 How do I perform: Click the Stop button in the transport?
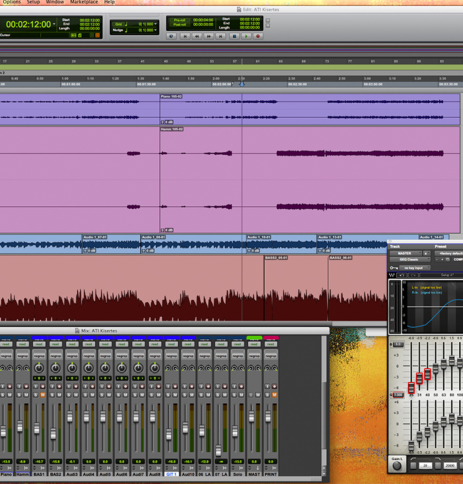pyautogui.click(x=235, y=36)
